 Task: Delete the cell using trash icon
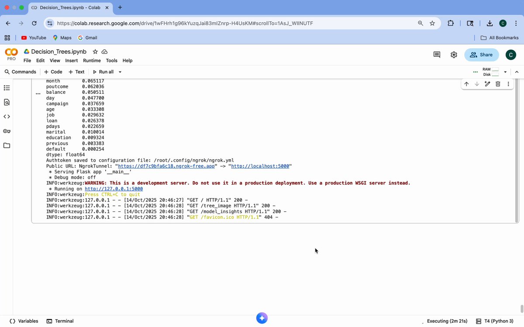(498, 84)
